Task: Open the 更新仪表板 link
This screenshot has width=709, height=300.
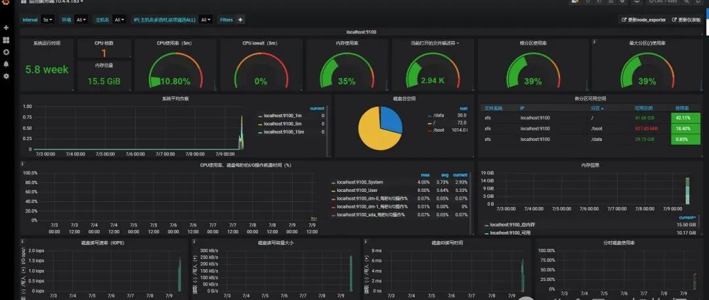Action: point(687,20)
